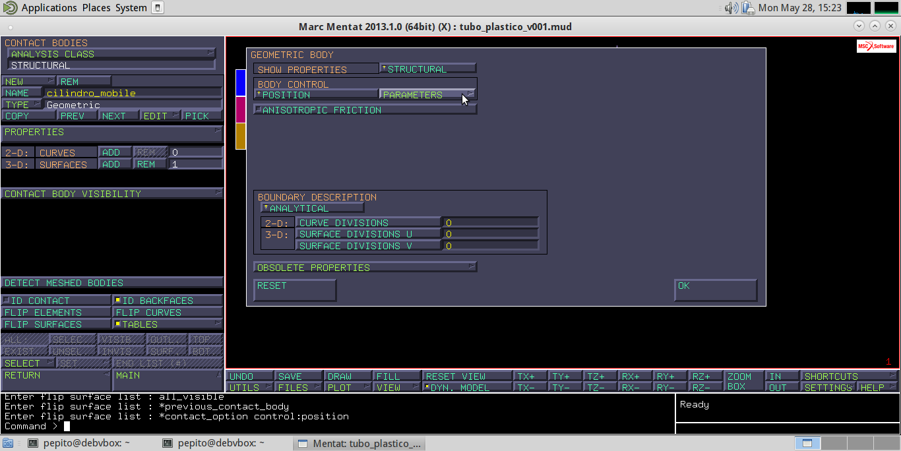This screenshot has height=451, width=901.
Task: Expand ANISOTROPIC FRICTION settings
Action: coord(365,110)
